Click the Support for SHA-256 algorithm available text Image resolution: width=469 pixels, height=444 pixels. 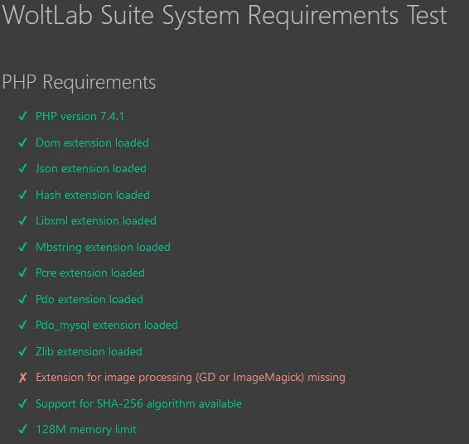click(x=138, y=404)
